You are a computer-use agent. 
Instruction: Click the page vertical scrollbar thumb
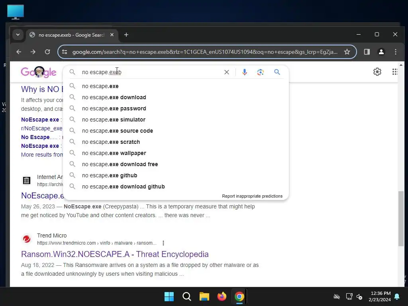coord(401,219)
